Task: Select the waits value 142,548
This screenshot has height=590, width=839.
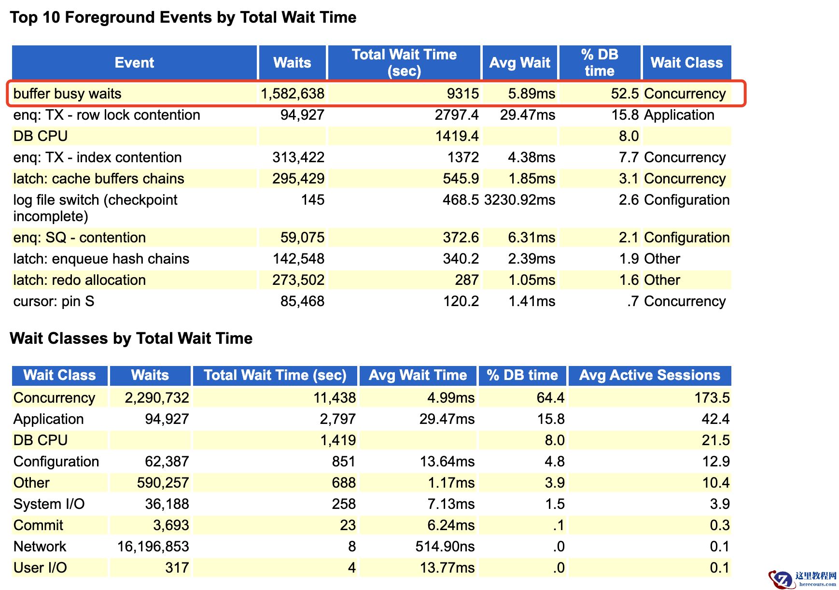Action: [x=298, y=259]
